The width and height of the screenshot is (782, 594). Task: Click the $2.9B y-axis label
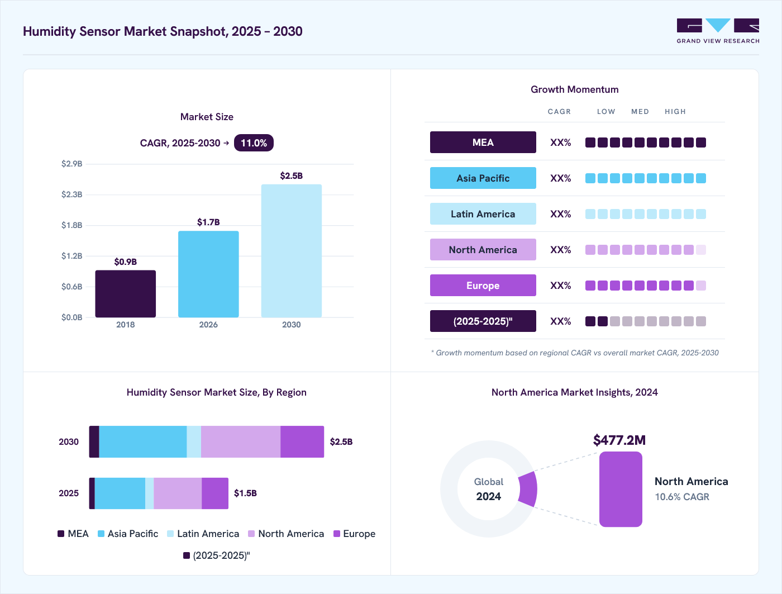[72, 164]
